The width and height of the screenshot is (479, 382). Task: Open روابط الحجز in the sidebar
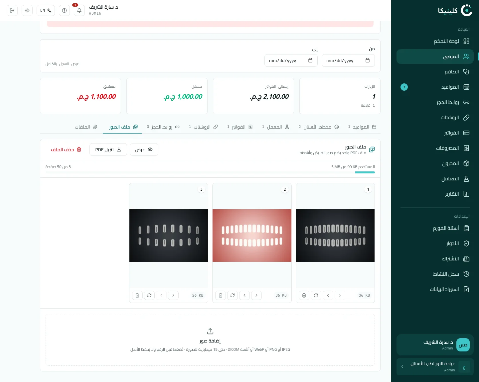[x=435, y=102]
